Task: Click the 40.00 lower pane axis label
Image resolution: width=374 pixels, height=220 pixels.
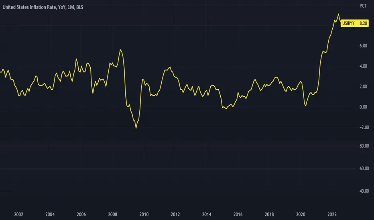Action: pos(364,191)
